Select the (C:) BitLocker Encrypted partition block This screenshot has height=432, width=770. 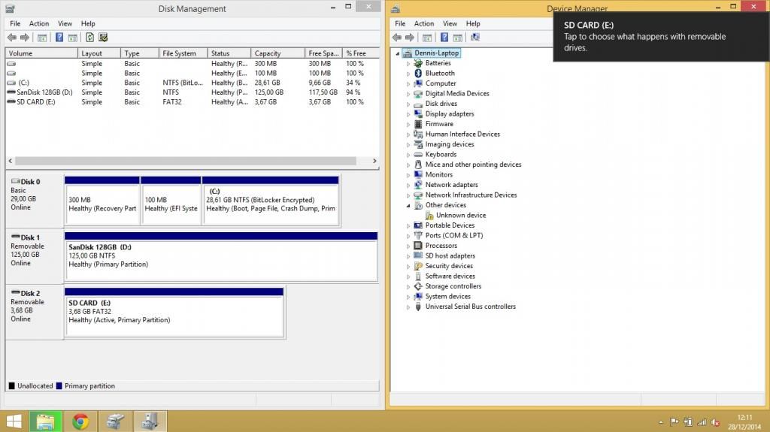tap(271, 201)
